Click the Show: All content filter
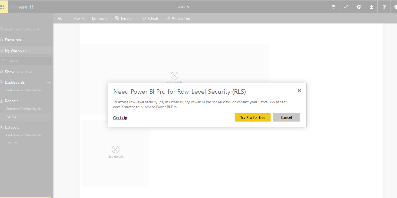The height and width of the screenshot is (198, 397). 18,72
